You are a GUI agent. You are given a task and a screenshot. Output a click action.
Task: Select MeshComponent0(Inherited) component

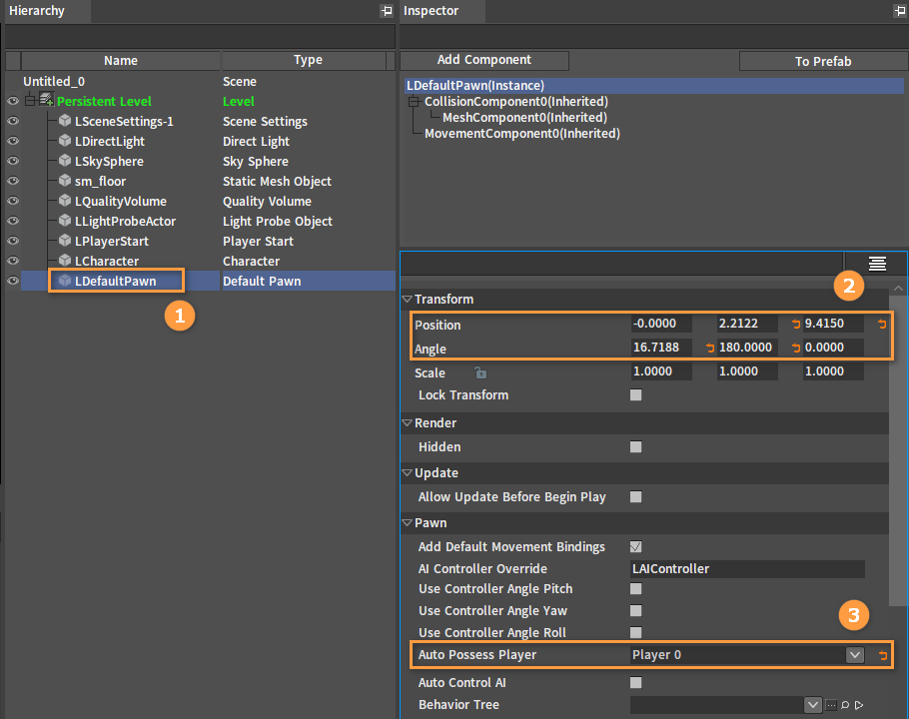[x=524, y=118]
